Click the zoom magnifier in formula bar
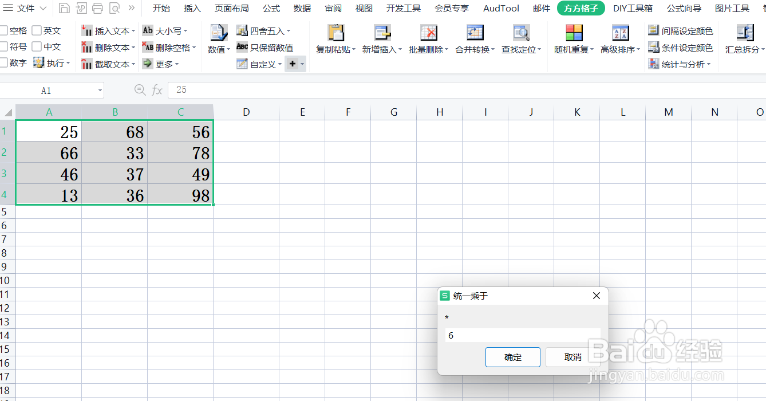766x401 pixels. tap(140, 89)
